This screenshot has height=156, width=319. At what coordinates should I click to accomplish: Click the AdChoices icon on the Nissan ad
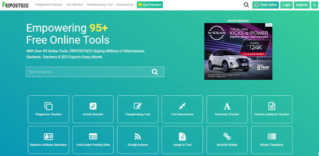267,25
